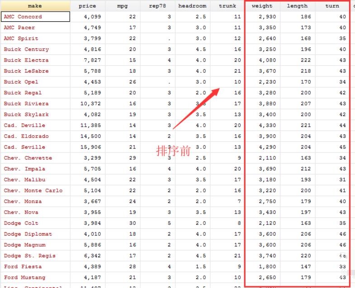Click the Buick Riviera make cell

pyautogui.click(x=35, y=104)
